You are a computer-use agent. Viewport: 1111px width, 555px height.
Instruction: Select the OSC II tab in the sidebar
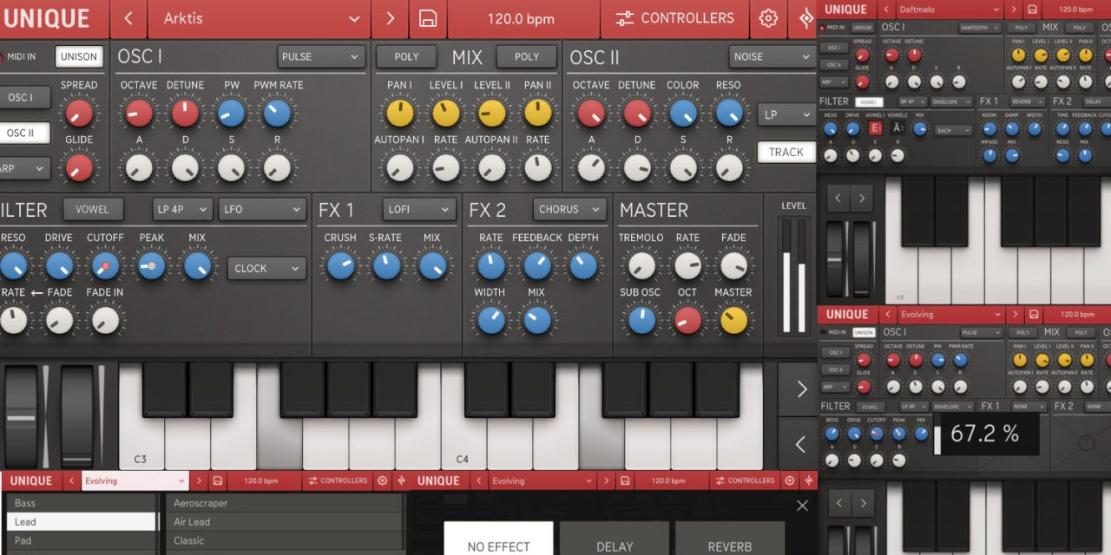pos(19,132)
